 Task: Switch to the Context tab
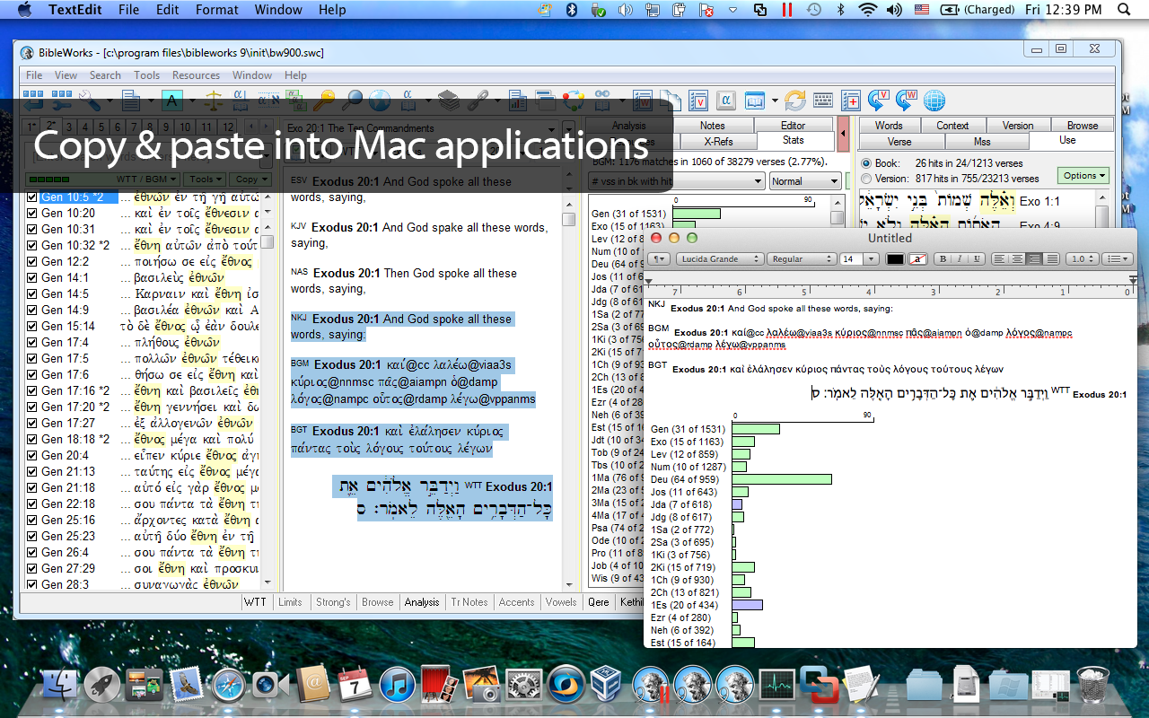coord(952,126)
